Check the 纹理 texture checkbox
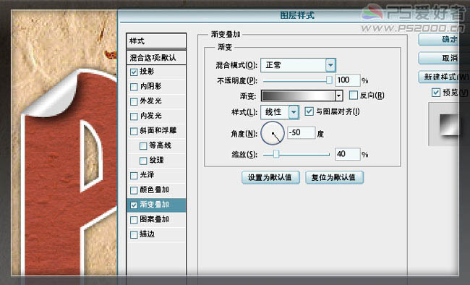Screen dimensions: 470x285 click(143, 161)
